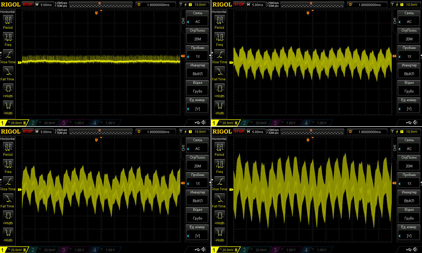This screenshot has height=253, width=422.
Task: Click orange trigger position marker in bottom-right scope
Action: point(308,140)
